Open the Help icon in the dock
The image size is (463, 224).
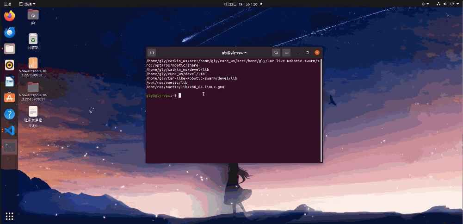[x=9, y=114]
